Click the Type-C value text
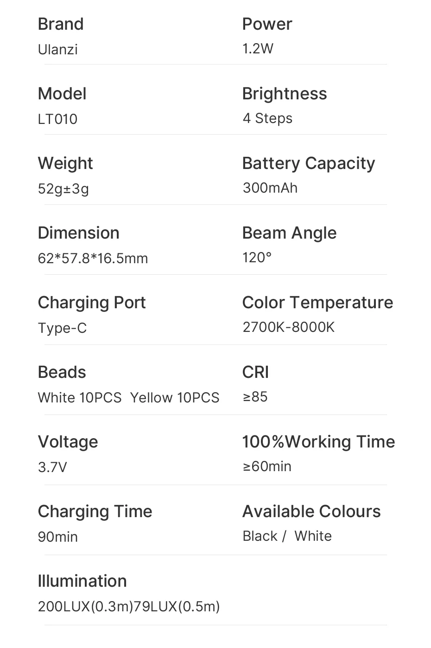The width and height of the screenshot is (431, 648). coord(62,328)
